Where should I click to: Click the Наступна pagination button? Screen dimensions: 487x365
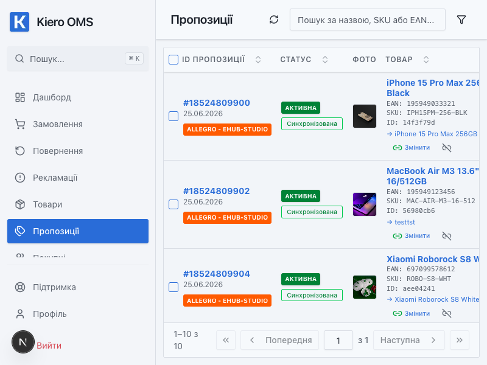pyautogui.click(x=409, y=340)
